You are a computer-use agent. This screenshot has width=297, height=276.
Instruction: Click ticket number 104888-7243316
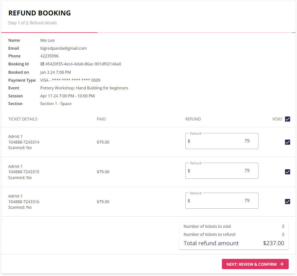point(24,202)
